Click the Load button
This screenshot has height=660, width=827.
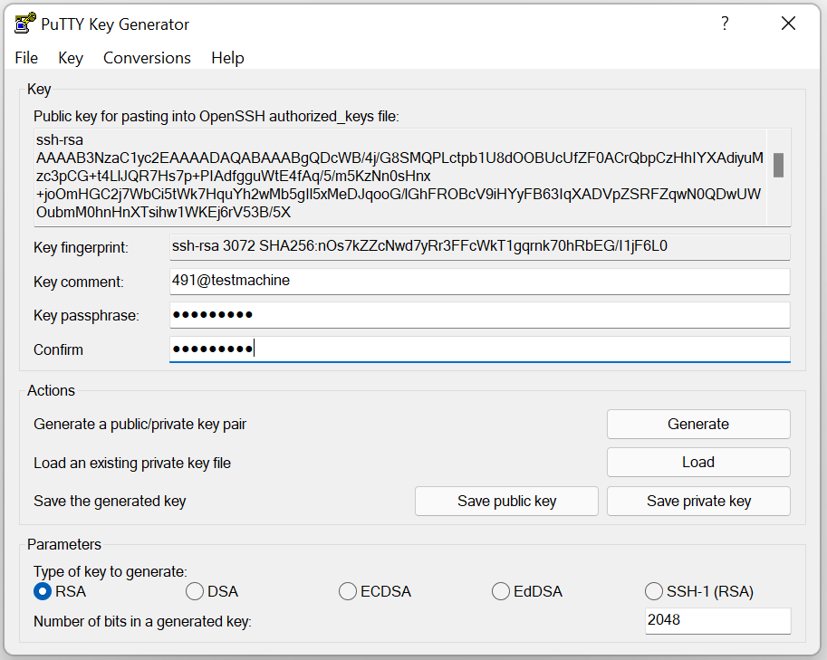click(x=698, y=463)
